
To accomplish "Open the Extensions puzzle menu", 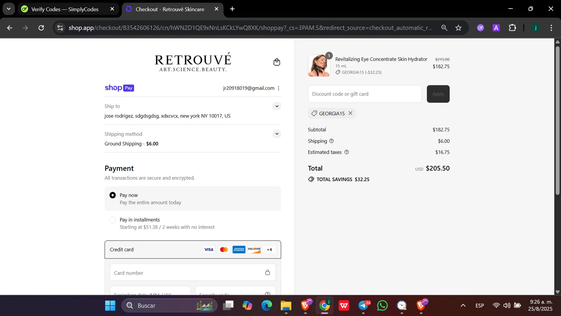I will pos(512,28).
